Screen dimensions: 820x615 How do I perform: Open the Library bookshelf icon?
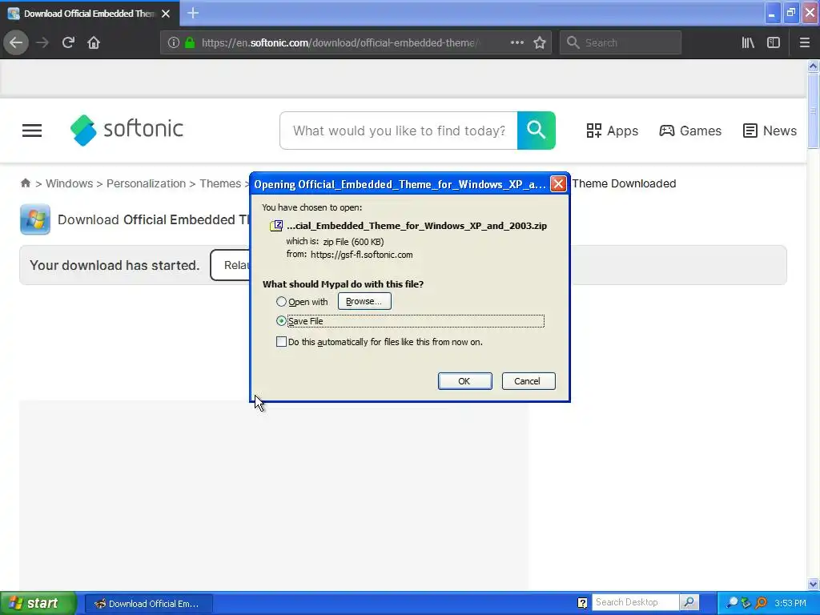pyautogui.click(x=748, y=42)
